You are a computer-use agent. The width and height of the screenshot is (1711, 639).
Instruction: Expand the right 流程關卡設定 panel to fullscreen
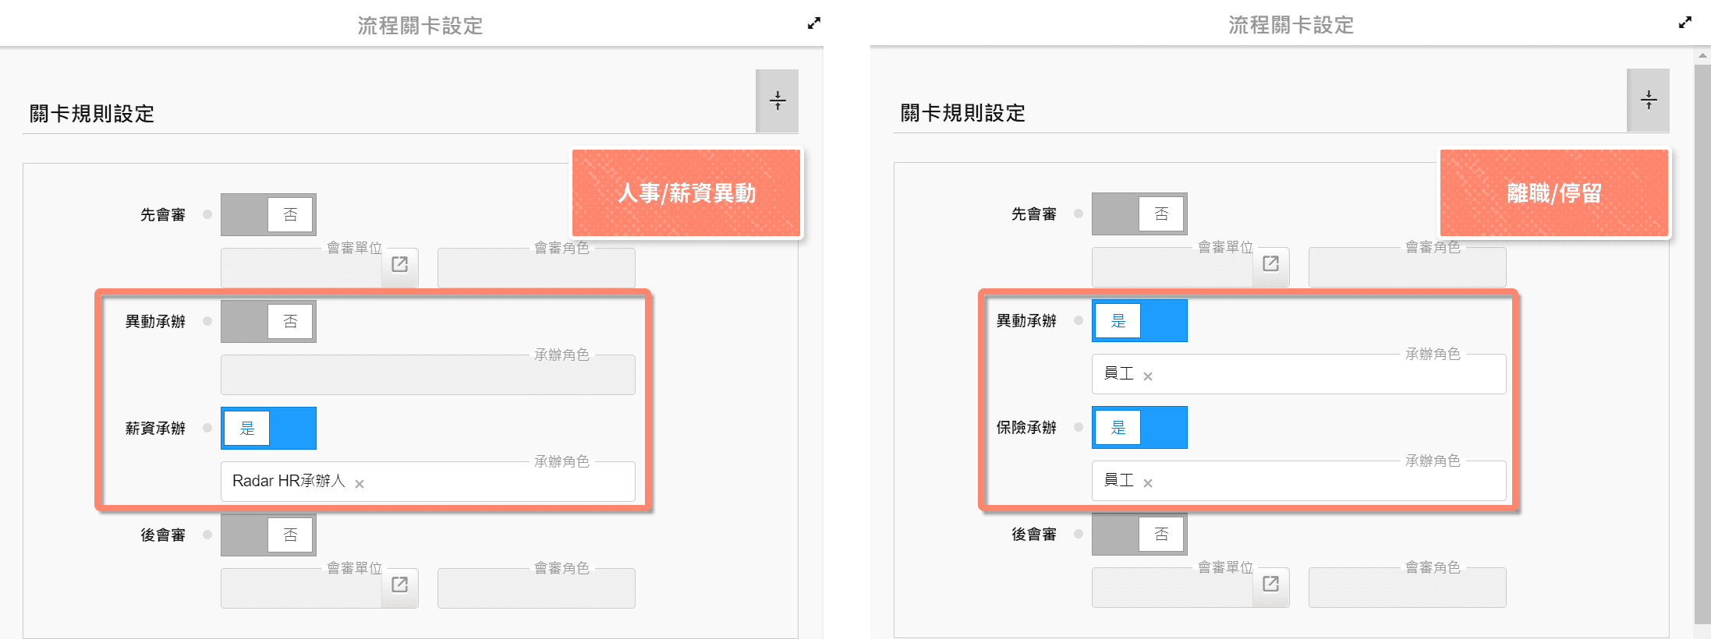click(1684, 23)
